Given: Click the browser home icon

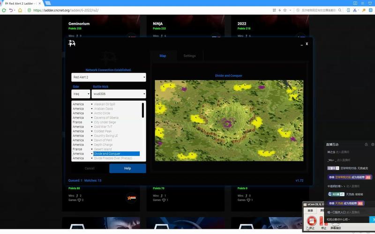Looking at the screenshot, I should [x=20, y=10].
